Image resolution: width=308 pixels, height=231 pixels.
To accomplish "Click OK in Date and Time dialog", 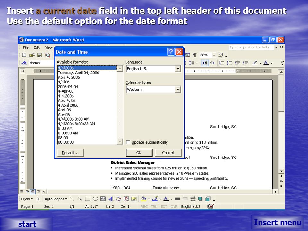I will click(x=139, y=153).
